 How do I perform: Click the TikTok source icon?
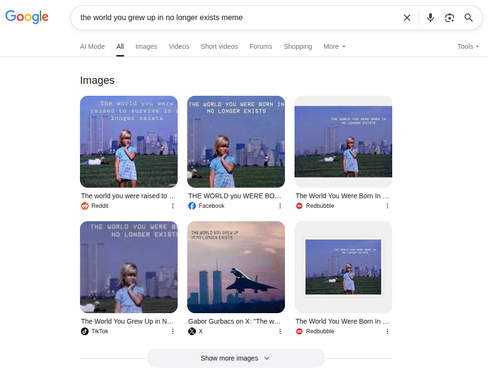(85, 331)
